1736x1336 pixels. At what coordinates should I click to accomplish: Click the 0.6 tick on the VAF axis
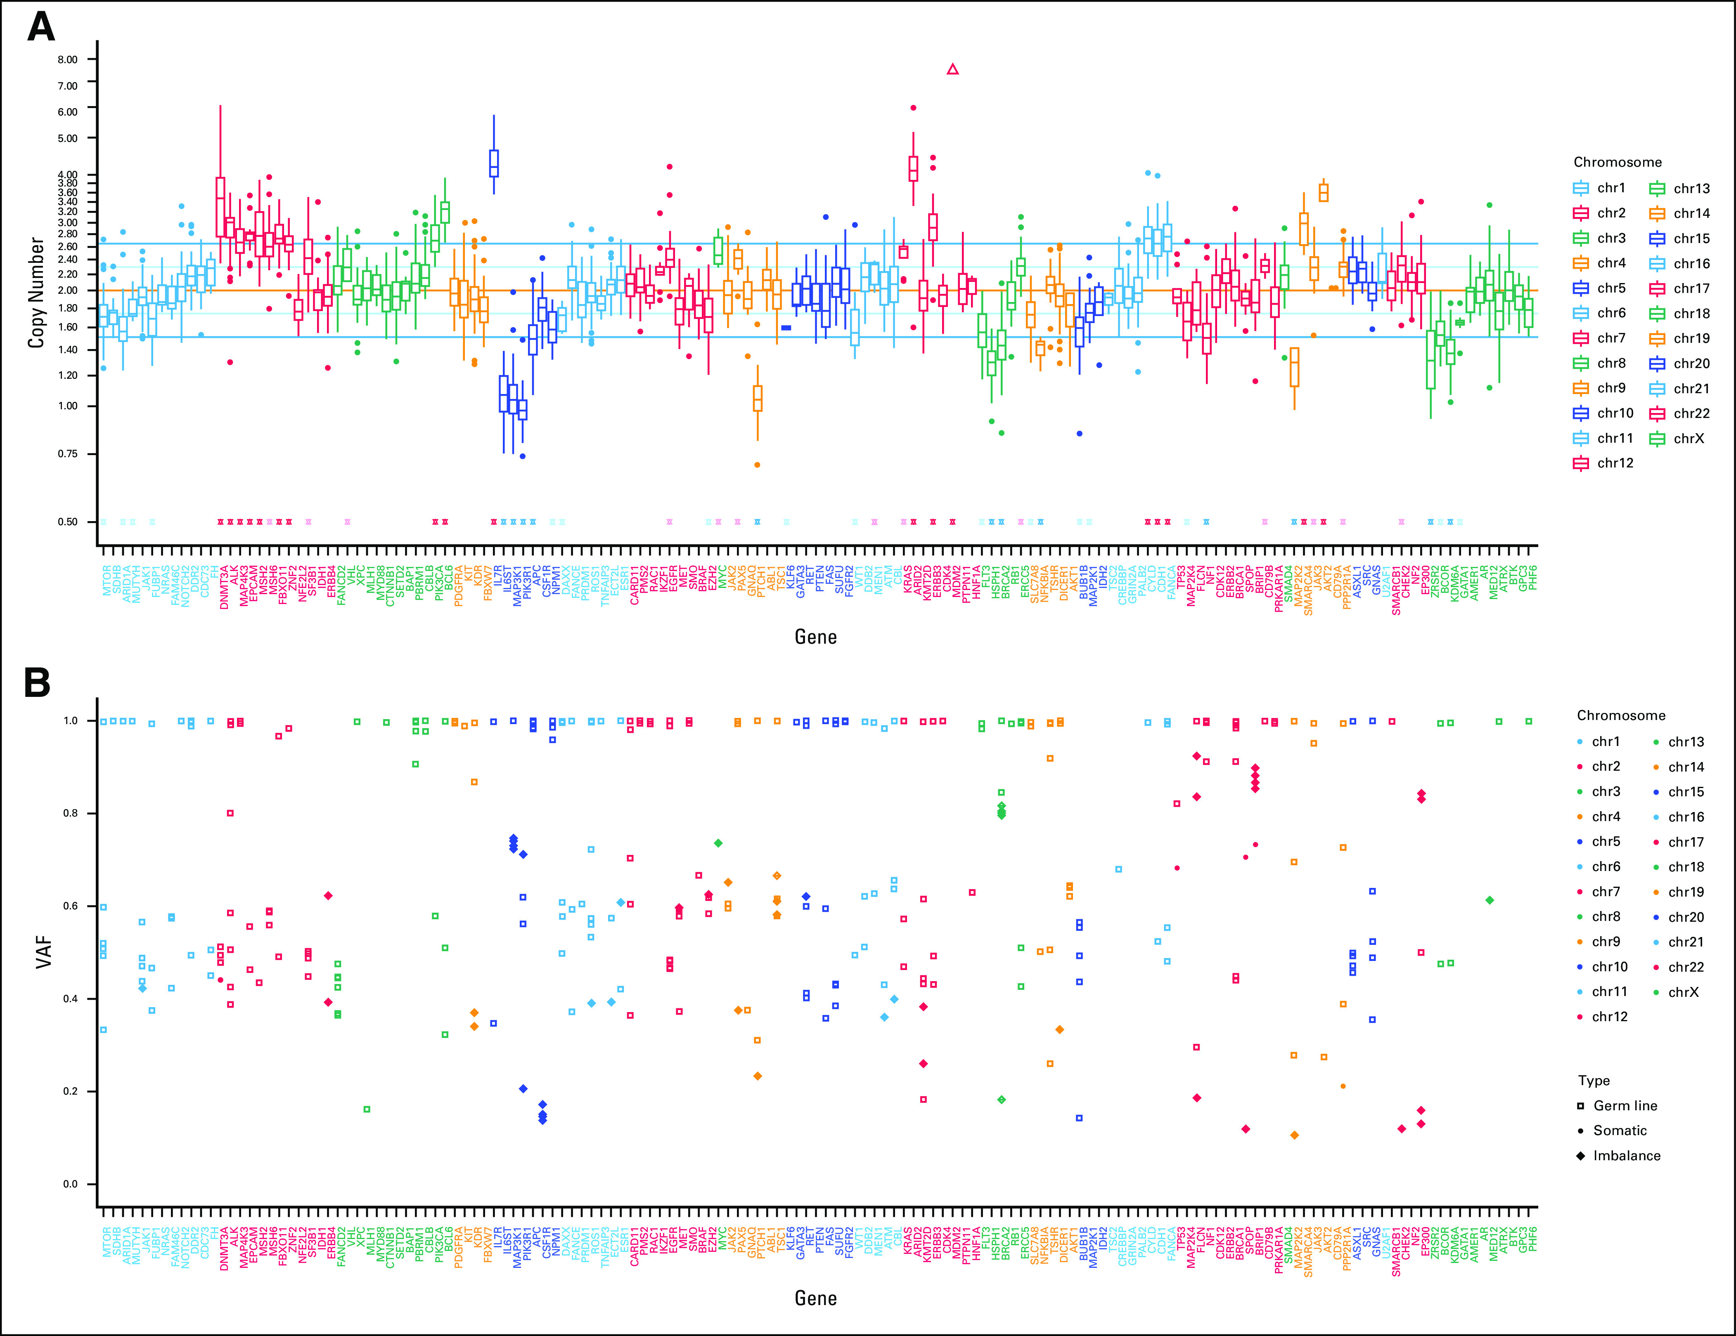(71, 906)
